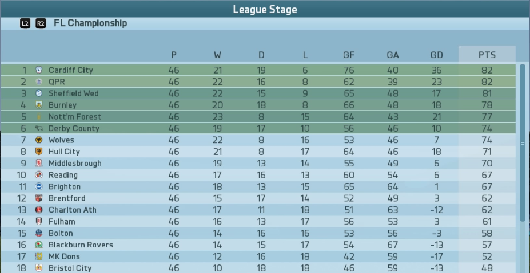530x273 pixels.
Task: Select the Wolves club badge
Action: tap(39, 140)
